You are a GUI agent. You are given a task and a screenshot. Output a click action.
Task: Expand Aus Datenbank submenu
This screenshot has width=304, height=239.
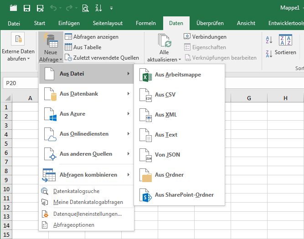(87, 94)
